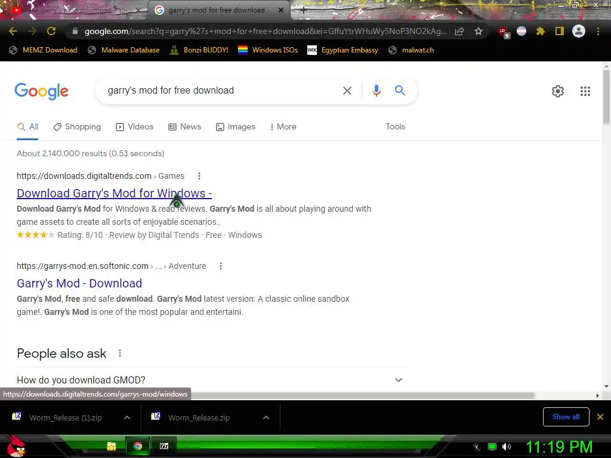Open the volume speaker tray icon
The height and width of the screenshot is (458, 611).
(507, 447)
